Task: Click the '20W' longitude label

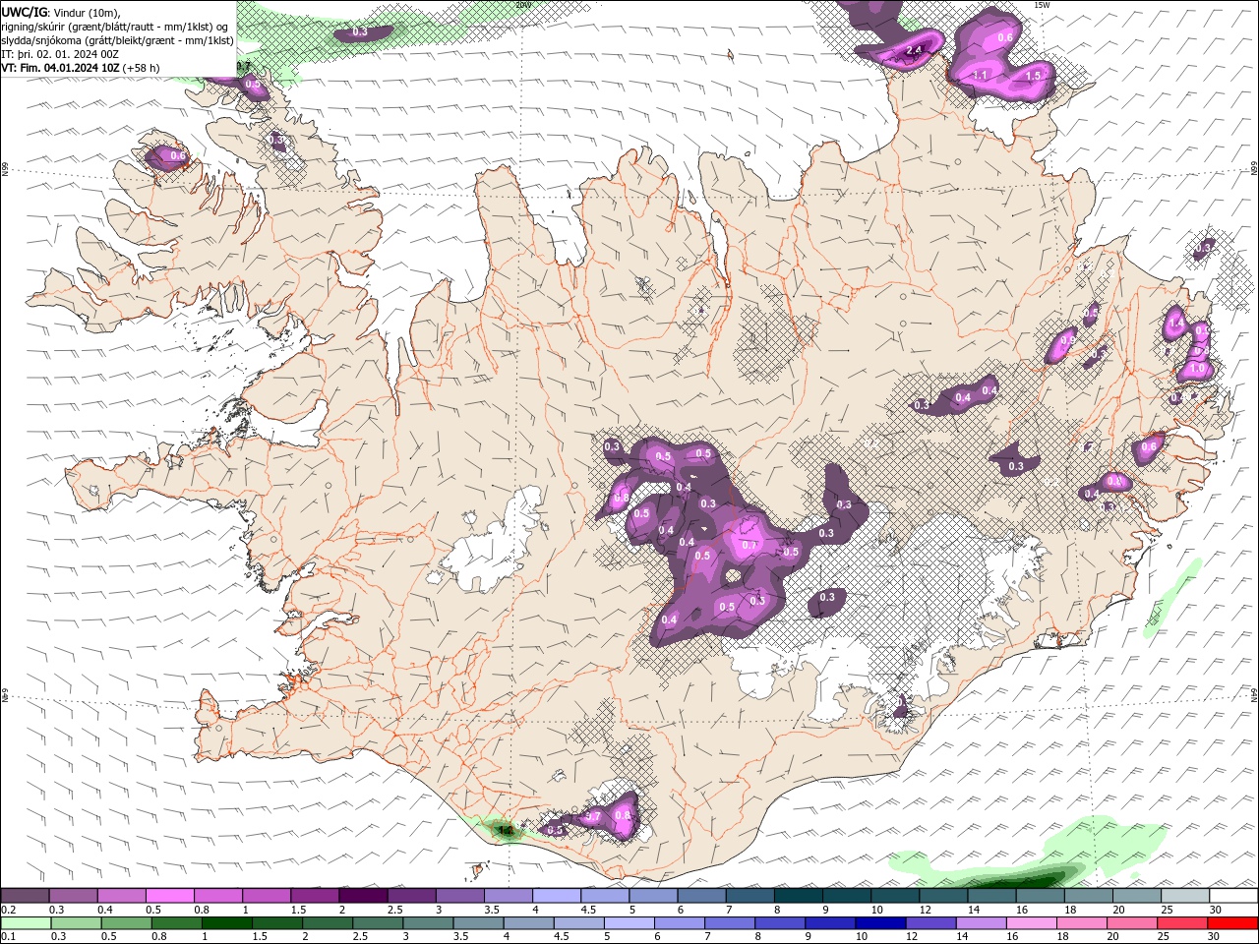Action: coord(523,4)
